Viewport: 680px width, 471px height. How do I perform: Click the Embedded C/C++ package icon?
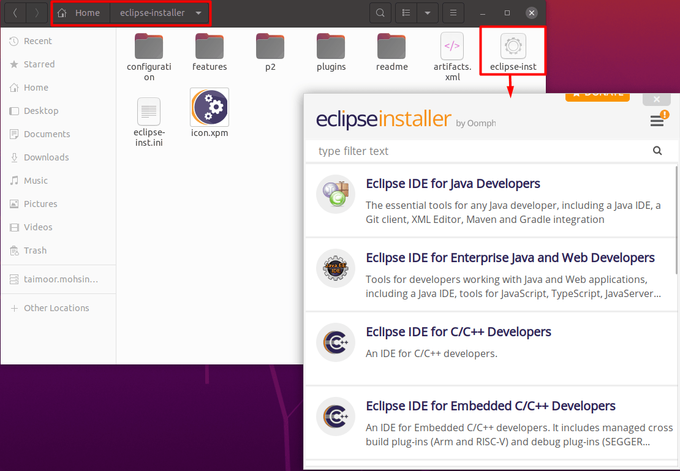(336, 416)
